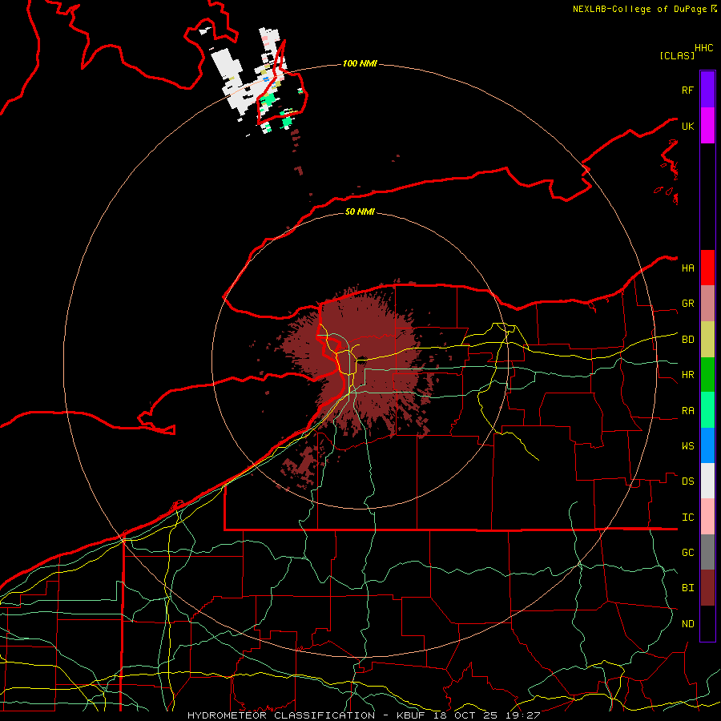Click the IC legend label
The width and height of the screenshot is (721, 721).
(687, 518)
